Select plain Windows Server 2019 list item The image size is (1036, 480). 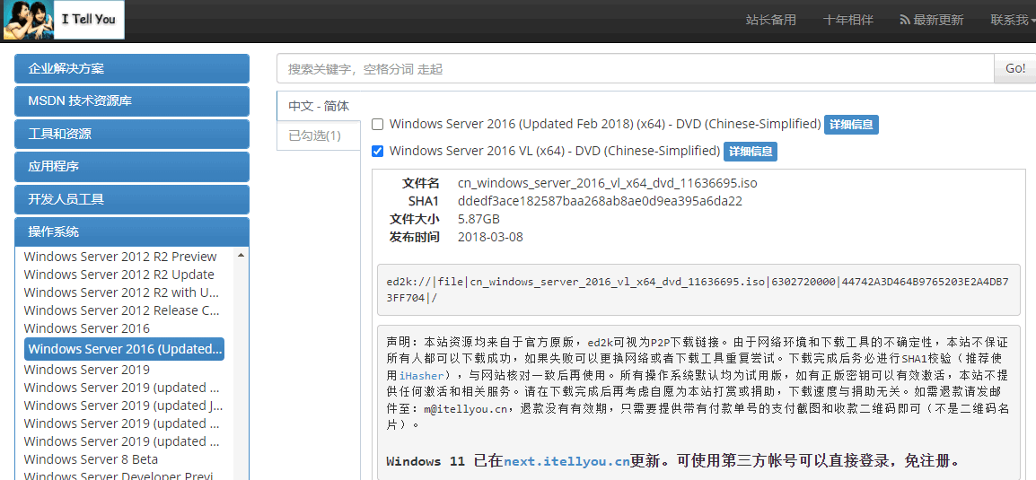click(86, 370)
